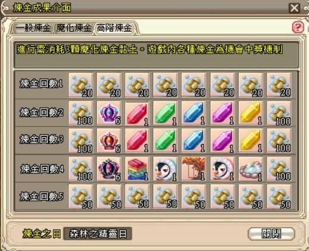The image size is (309, 251).
Task: Select the yellow crystal in 煉金回數2 row
Action: tap(251, 113)
